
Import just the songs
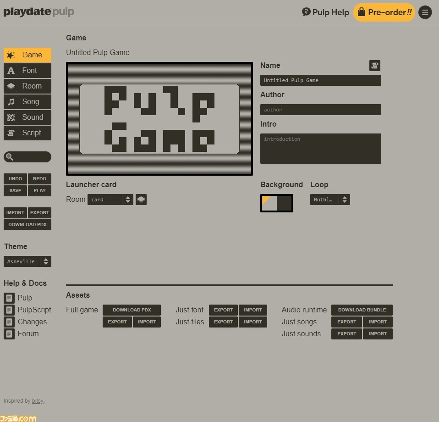[x=378, y=322]
